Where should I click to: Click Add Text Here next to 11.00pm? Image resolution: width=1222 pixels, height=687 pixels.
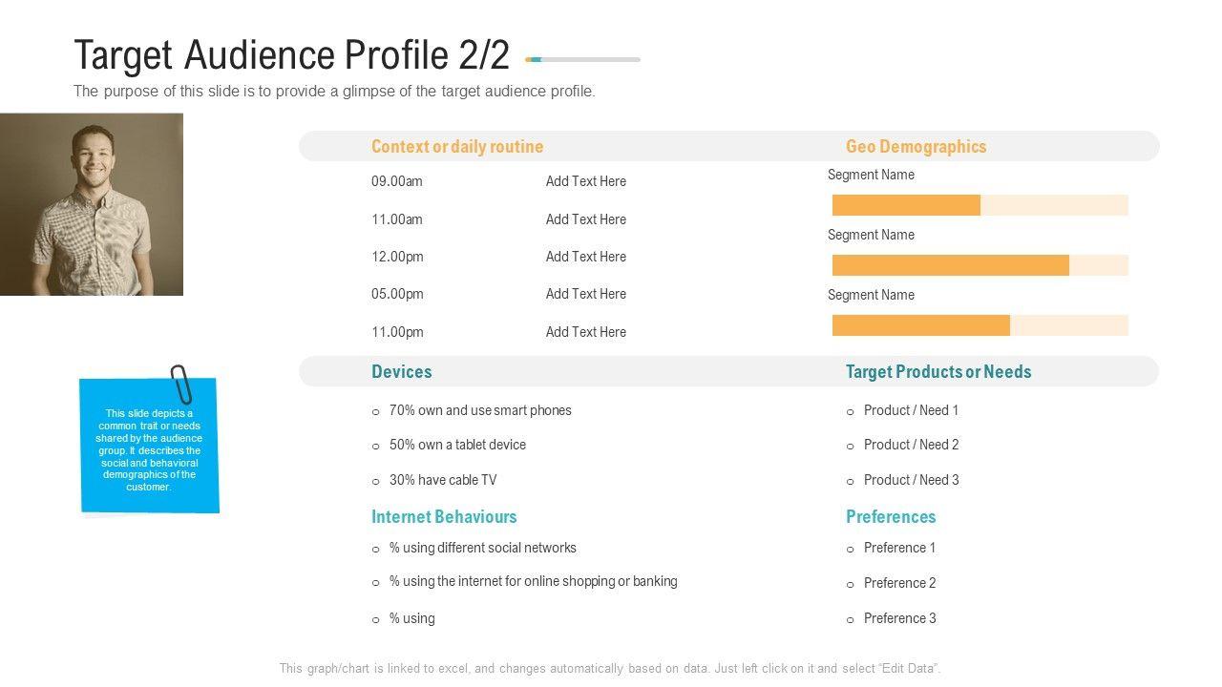pyautogui.click(x=586, y=332)
